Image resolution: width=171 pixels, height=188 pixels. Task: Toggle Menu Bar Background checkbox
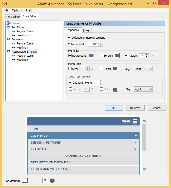70,56
